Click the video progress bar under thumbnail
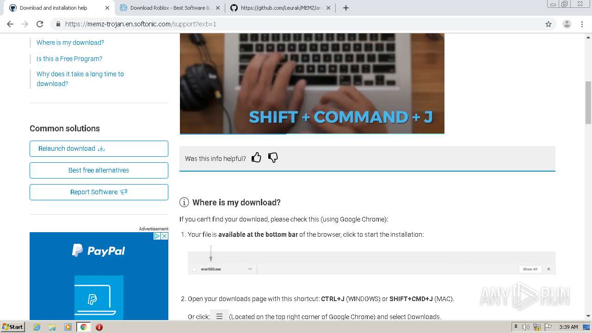The height and width of the screenshot is (333, 592). tap(312, 134)
